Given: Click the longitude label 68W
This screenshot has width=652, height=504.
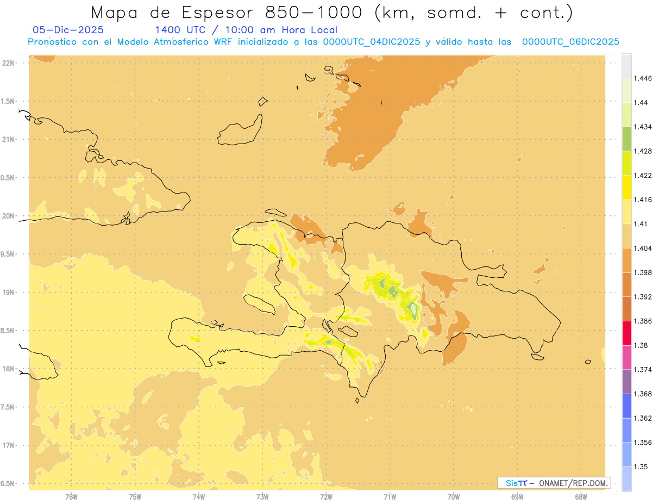Looking at the screenshot, I should point(581,496).
